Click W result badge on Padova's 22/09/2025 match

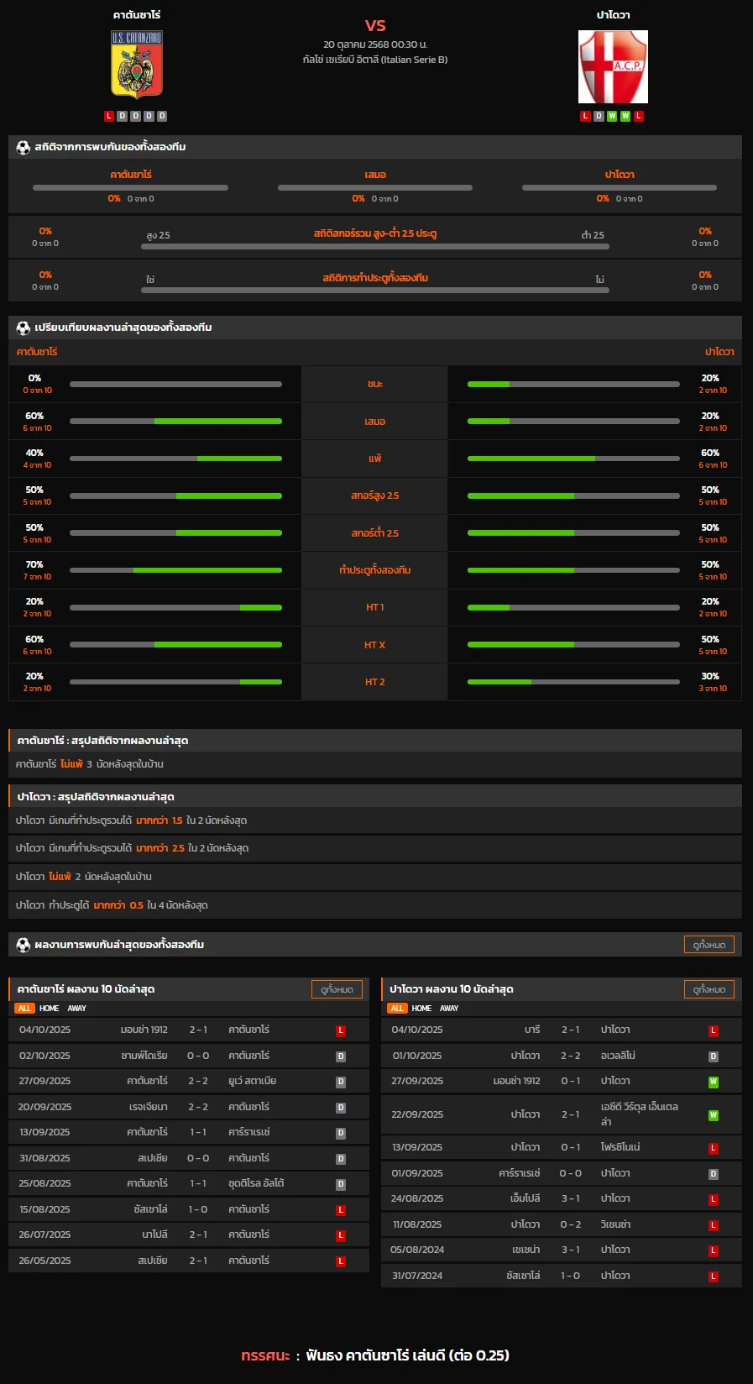click(713, 1115)
